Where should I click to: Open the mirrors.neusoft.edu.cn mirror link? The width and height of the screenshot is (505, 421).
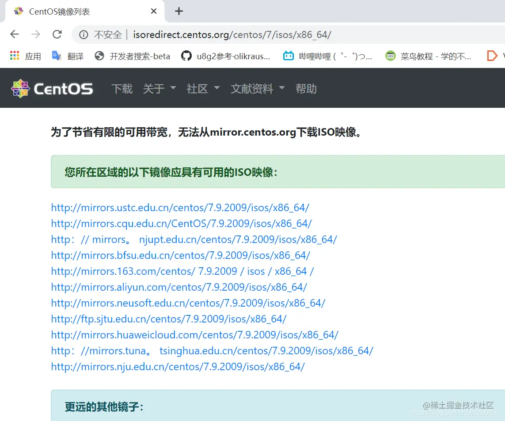[x=188, y=303]
